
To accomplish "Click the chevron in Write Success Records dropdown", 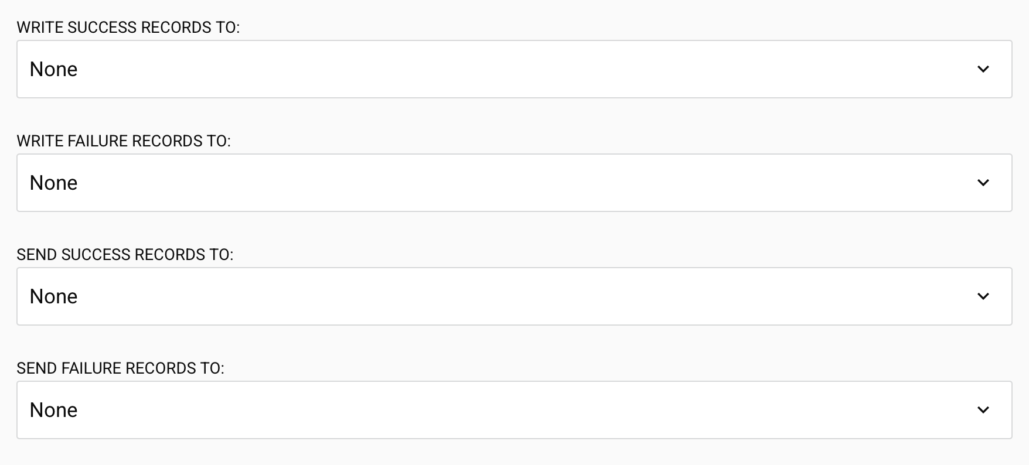I will click(x=983, y=69).
